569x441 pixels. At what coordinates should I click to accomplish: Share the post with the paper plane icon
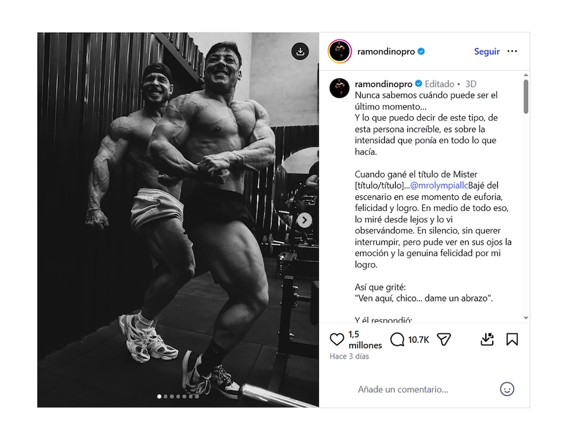(x=444, y=339)
